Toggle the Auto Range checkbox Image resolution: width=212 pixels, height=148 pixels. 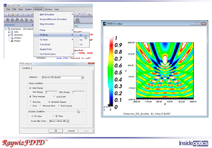click(x=30, y=88)
